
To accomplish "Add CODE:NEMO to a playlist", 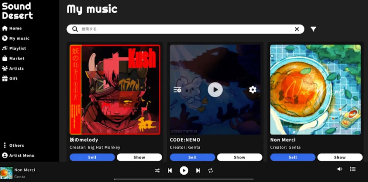I will click(x=177, y=90).
